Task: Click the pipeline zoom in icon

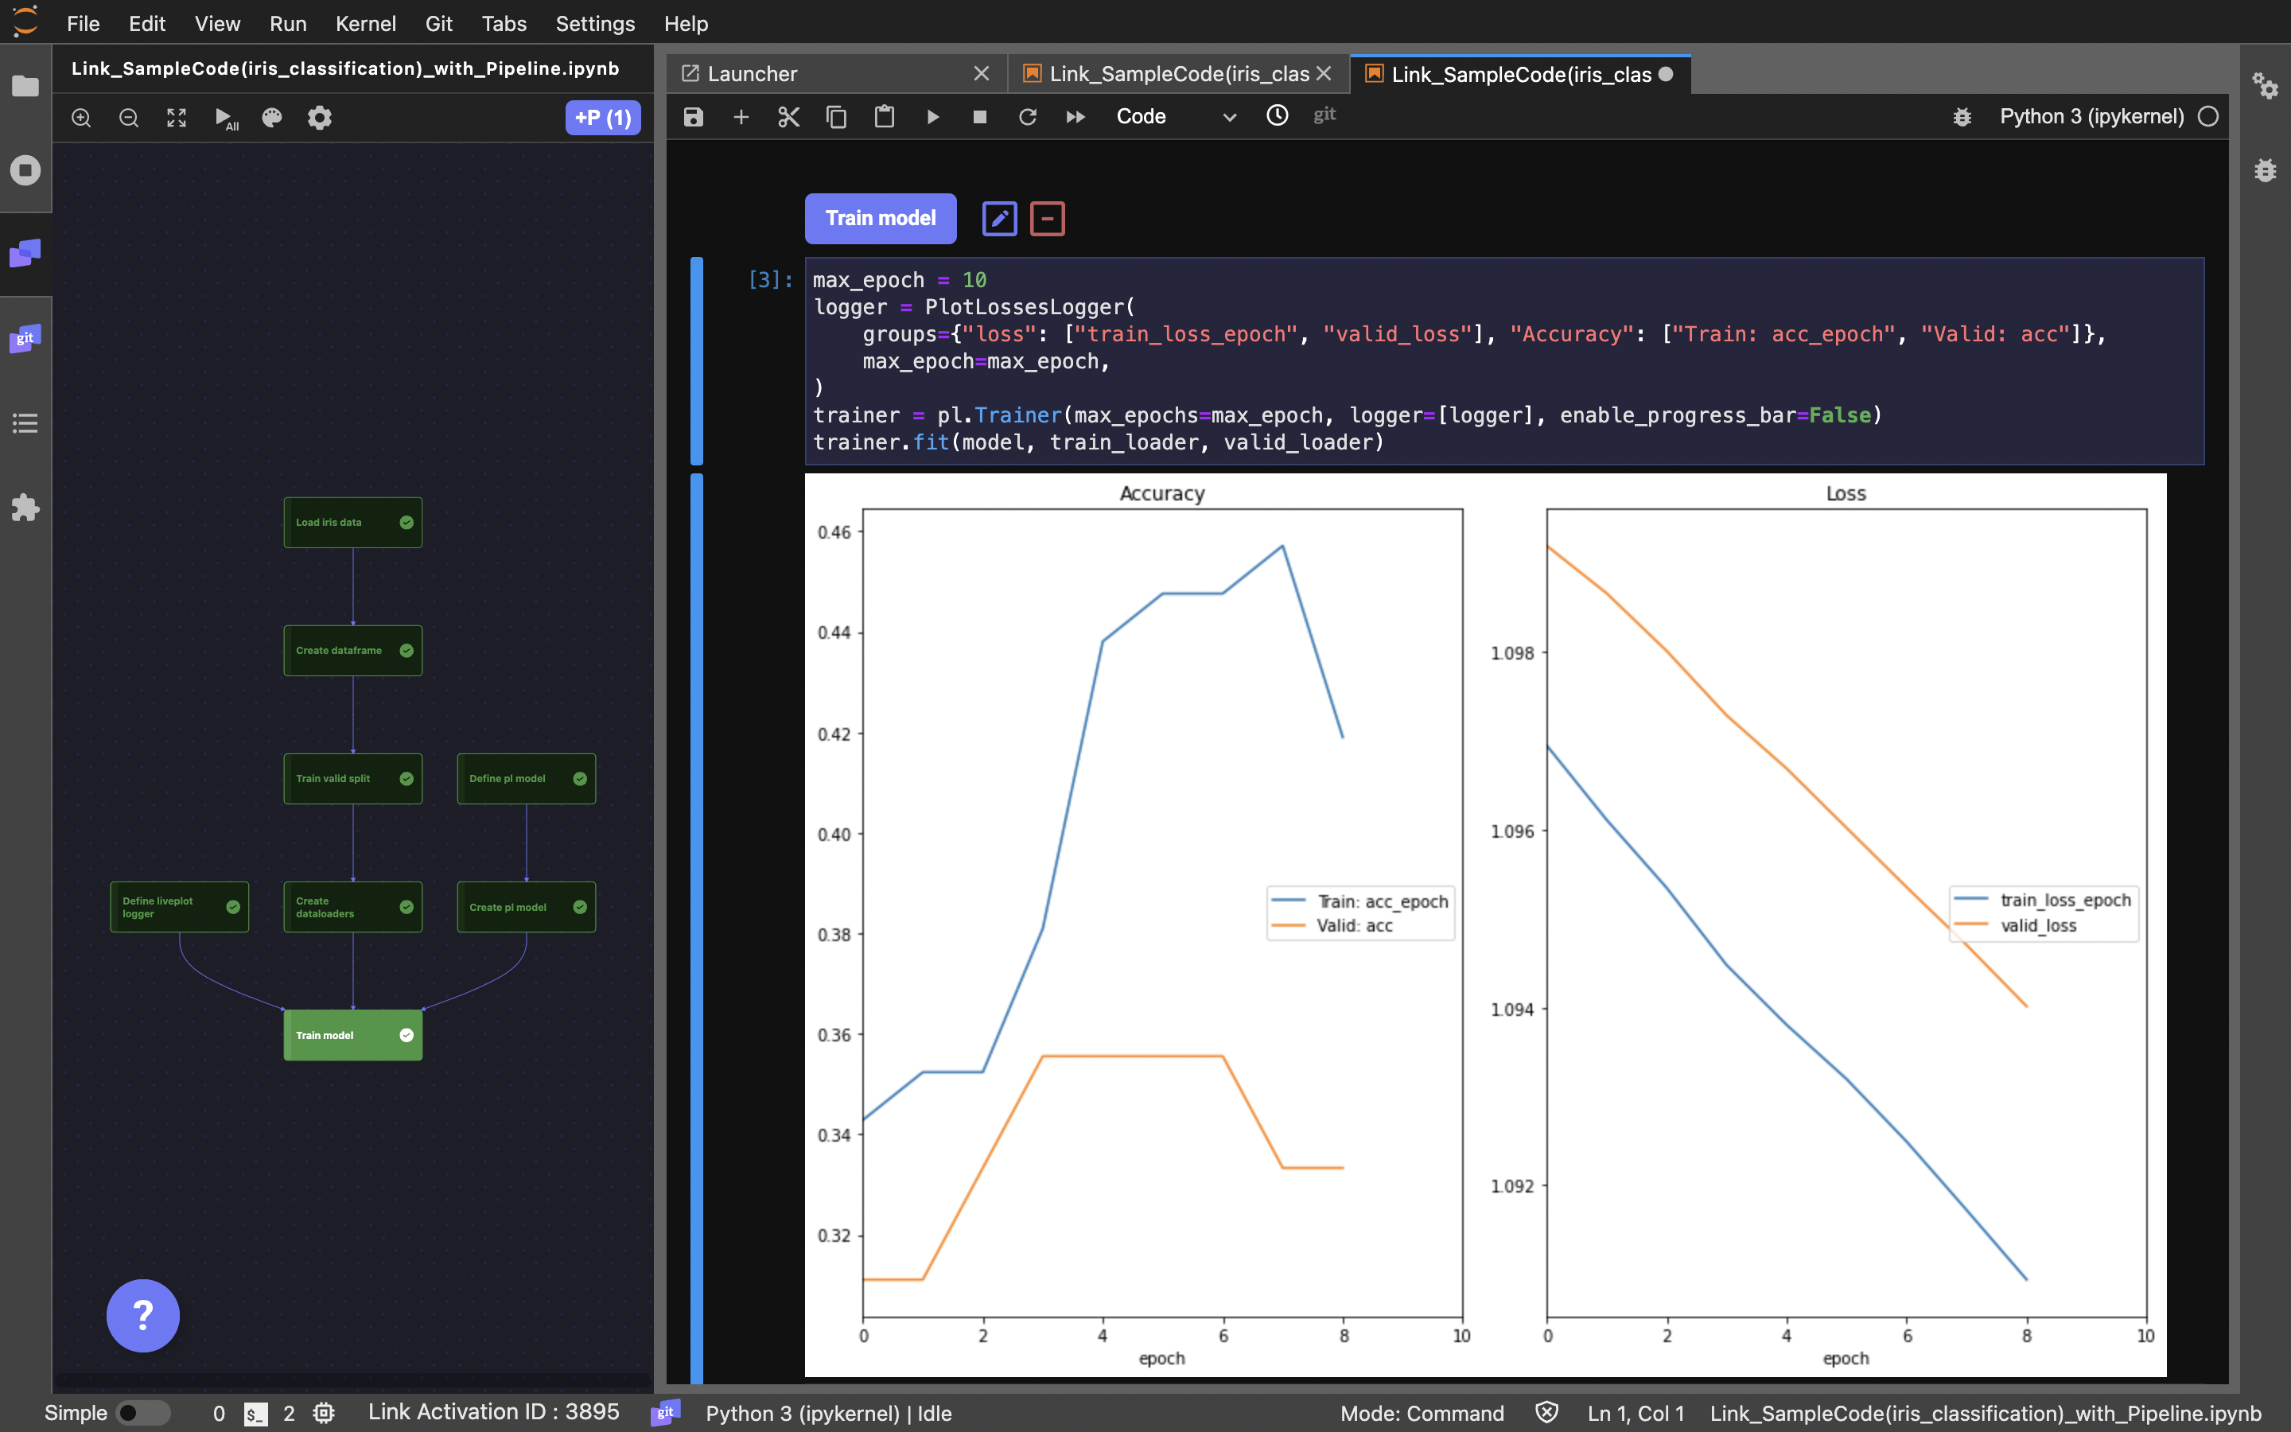Action: [x=81, y=119]
